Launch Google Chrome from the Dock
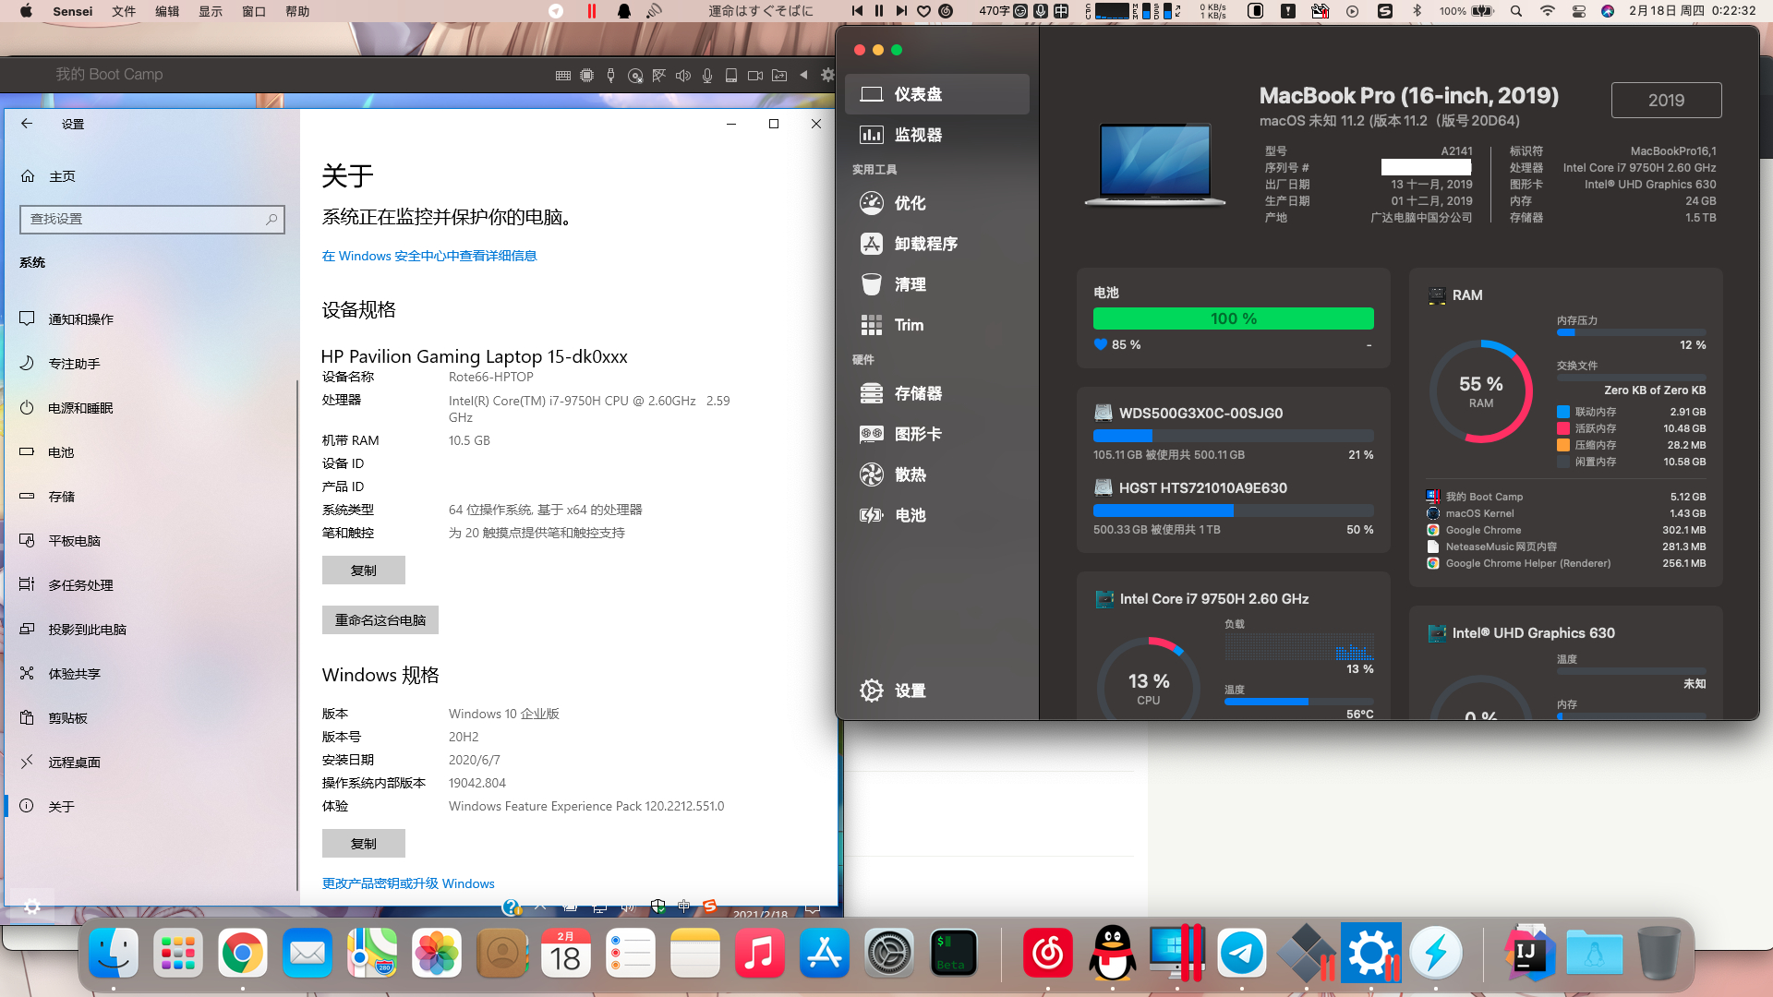Viewport: 1773px width, 997px height. point(243,953)
